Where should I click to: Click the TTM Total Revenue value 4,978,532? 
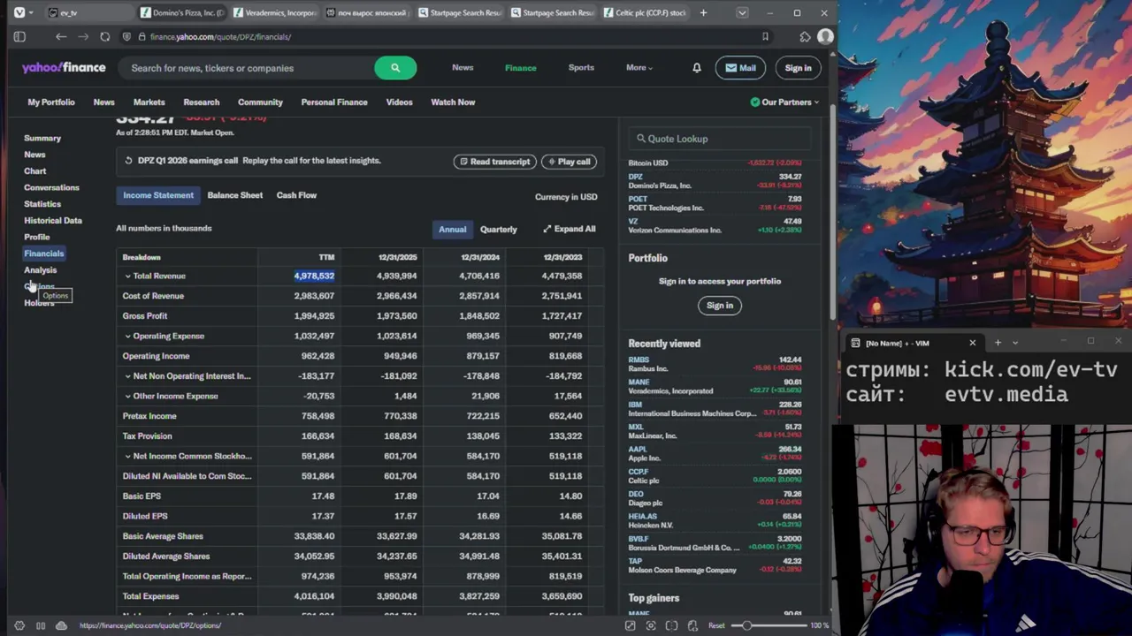[314, 276]
